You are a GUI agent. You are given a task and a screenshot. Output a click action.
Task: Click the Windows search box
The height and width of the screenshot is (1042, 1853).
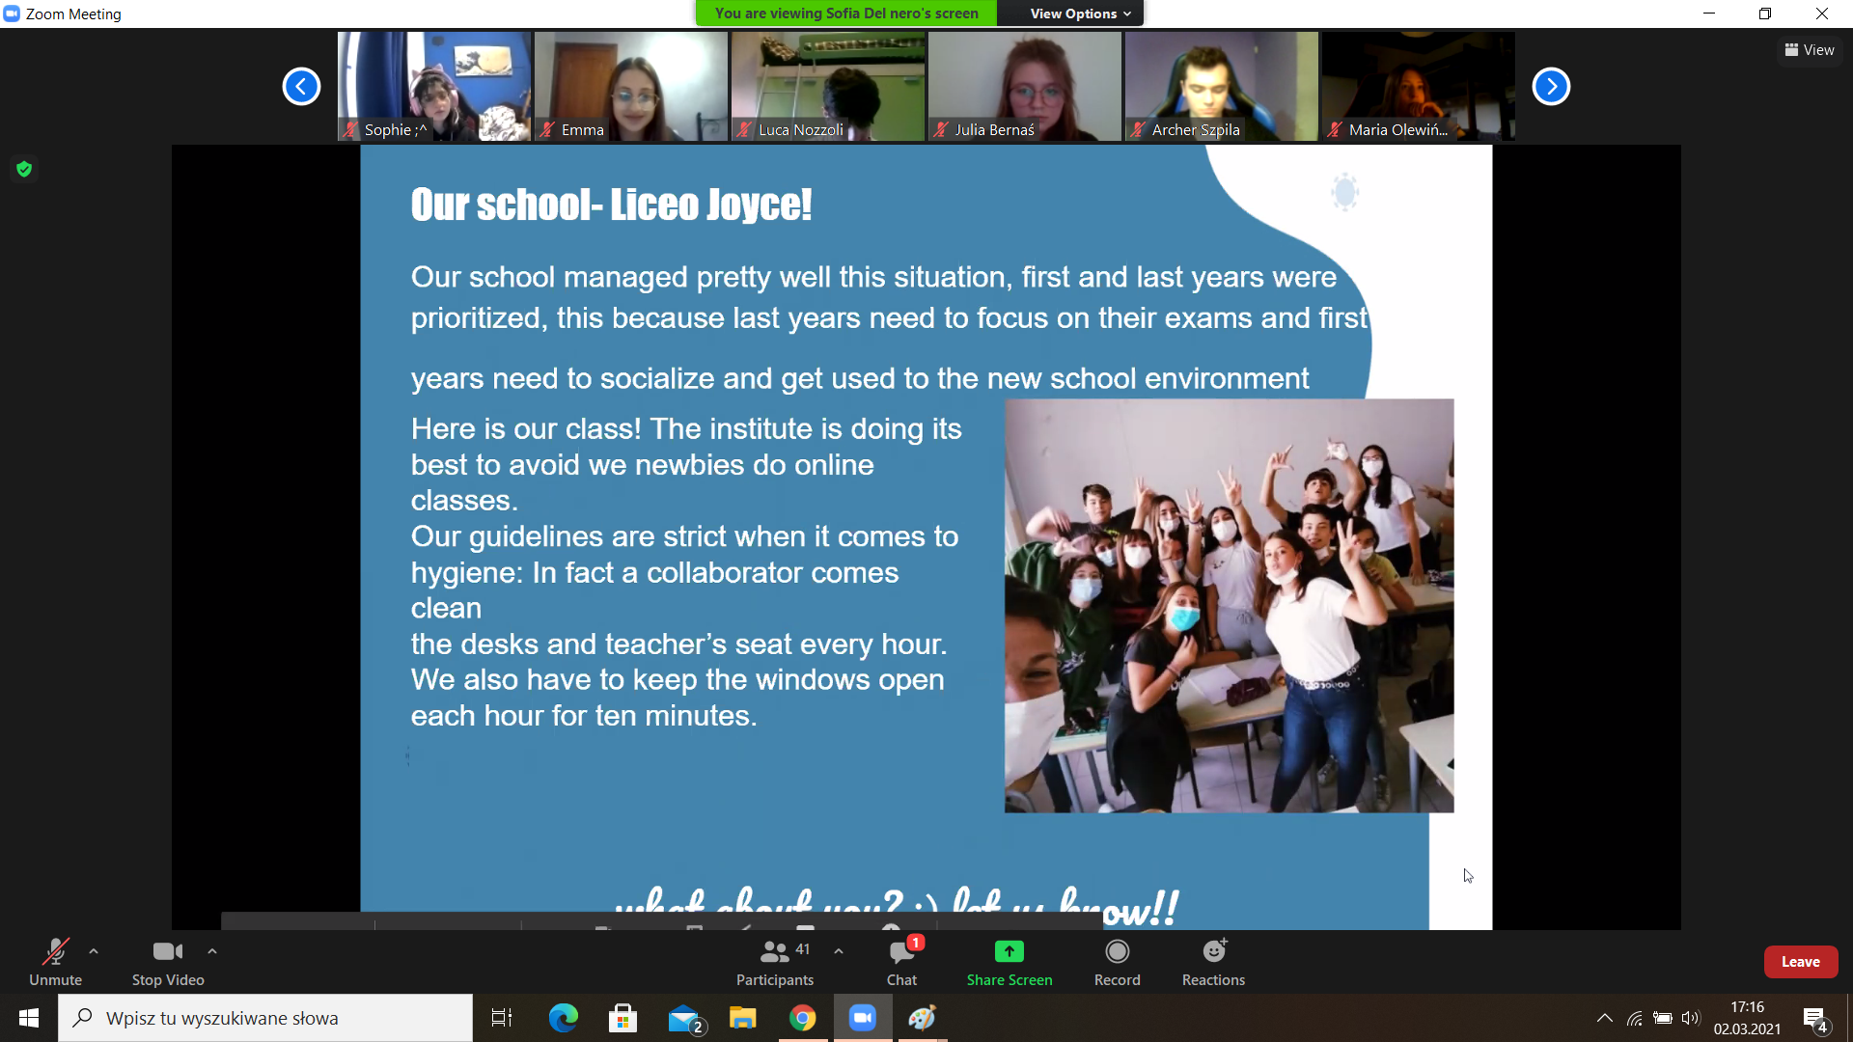(x=265, y=1018)
